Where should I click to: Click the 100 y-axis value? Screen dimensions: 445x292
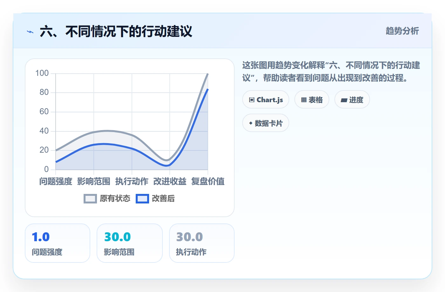tap(42, 73)
